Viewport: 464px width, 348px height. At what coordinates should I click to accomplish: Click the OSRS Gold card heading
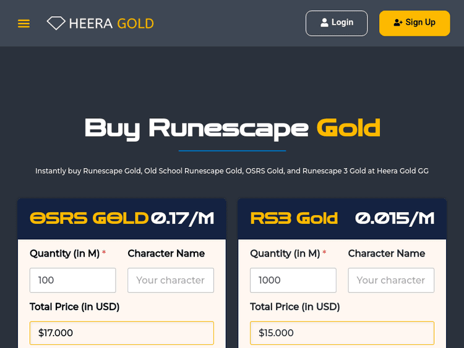tap(89, 218)
